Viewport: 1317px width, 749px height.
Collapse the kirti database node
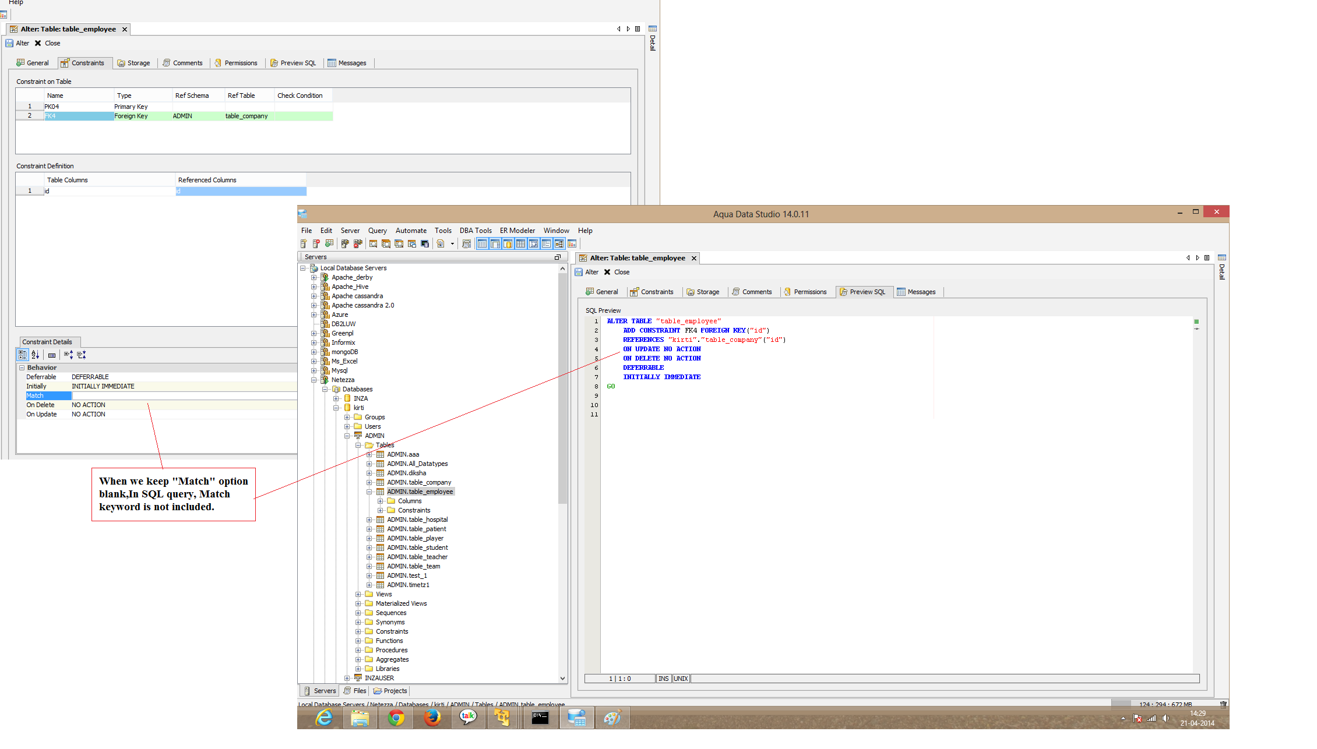click(x=336, y=408)
